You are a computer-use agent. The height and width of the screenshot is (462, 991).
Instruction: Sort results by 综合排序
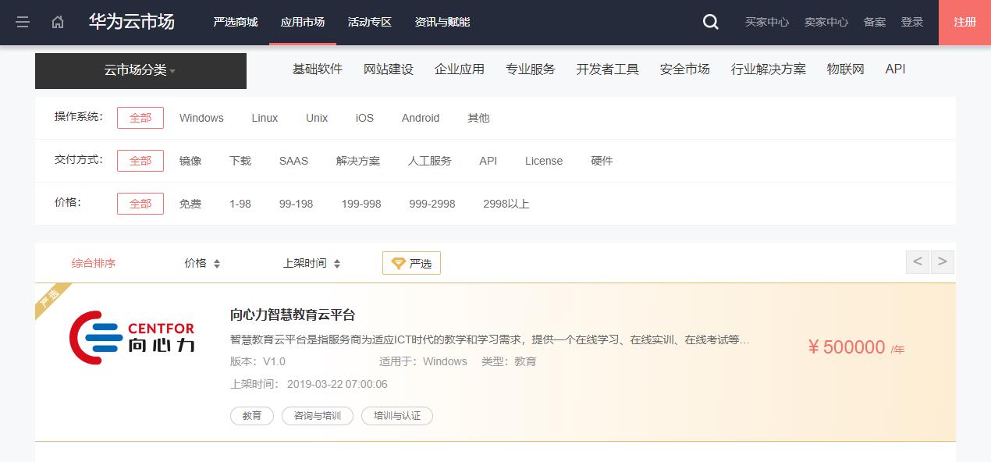click(x=94, y=263)
